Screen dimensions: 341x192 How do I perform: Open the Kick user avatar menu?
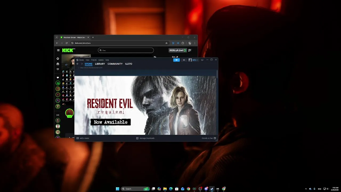tap(190, 50)
